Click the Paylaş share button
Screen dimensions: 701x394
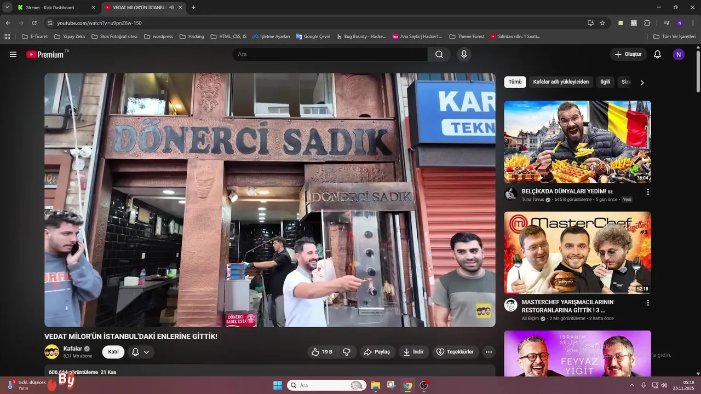(377, 352)
